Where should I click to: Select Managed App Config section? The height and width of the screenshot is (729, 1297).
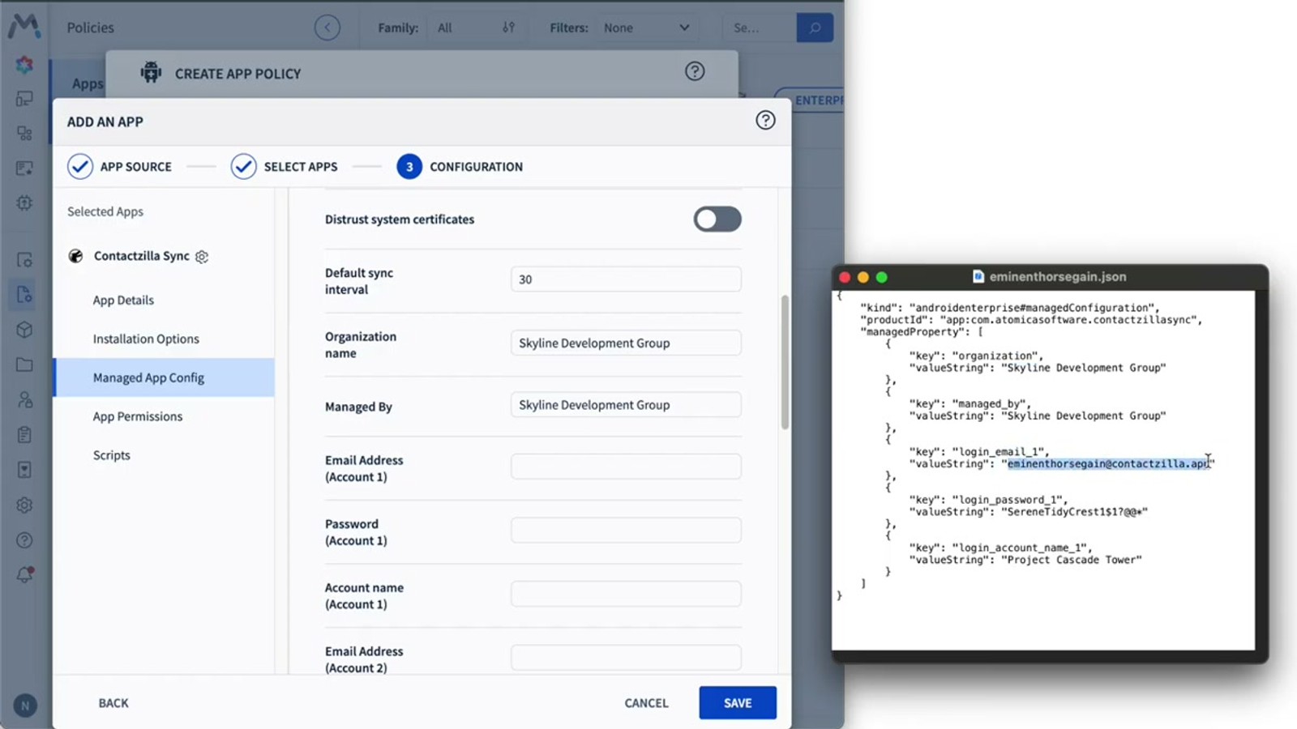164,377
